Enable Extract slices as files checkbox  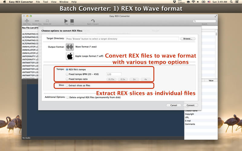pyautogui.click(x=67, y=85)
